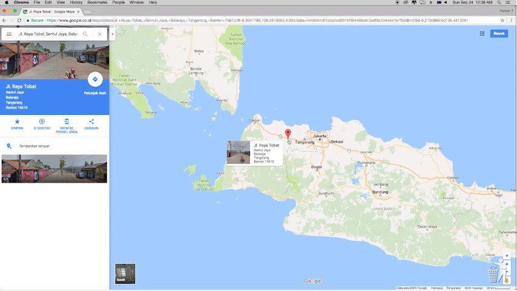Click the Secure padlock site info
Image resolution: width=517 pixels, height=291 pixels.
point(35,21)
